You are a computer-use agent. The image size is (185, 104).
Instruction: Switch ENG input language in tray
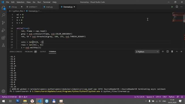[164, 101]
